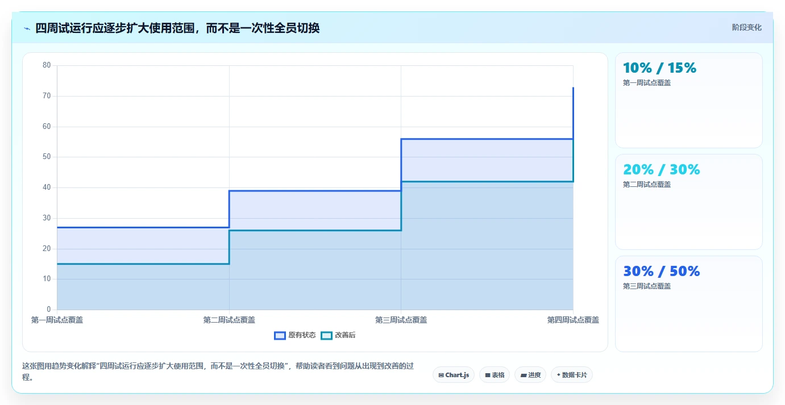Click the Chart.js tag icon
The width and height of the screenshot is (785, 405).
pos(441,375)
